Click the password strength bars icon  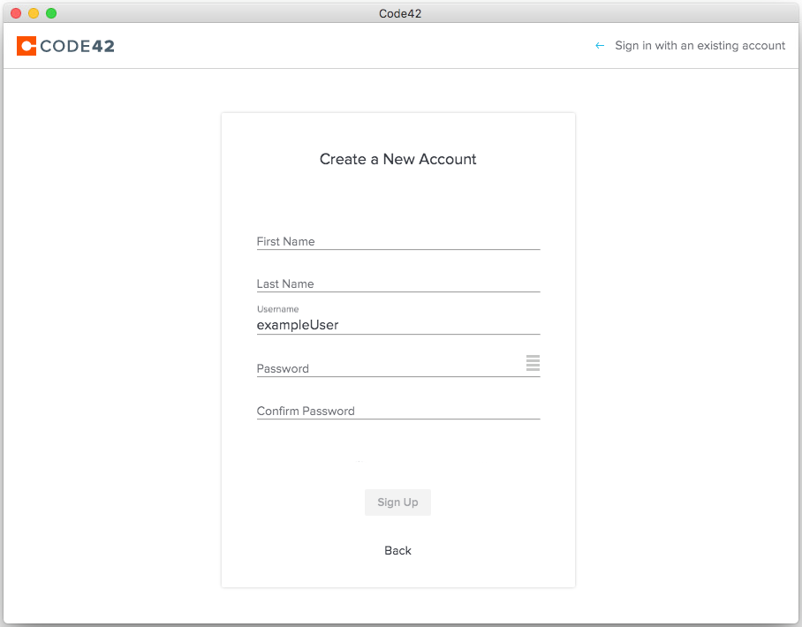pyautogui.click(x=533, y=363)
